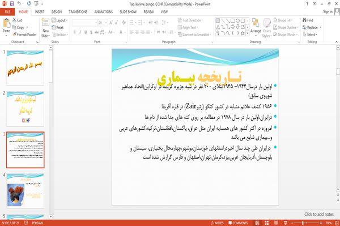Reset the slide layout
Screen dimensions: 340x226
58,27
